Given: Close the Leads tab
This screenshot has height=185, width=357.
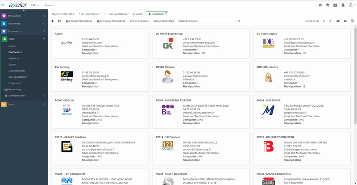Looking at the screenshot, I should (x=144, y=13).
